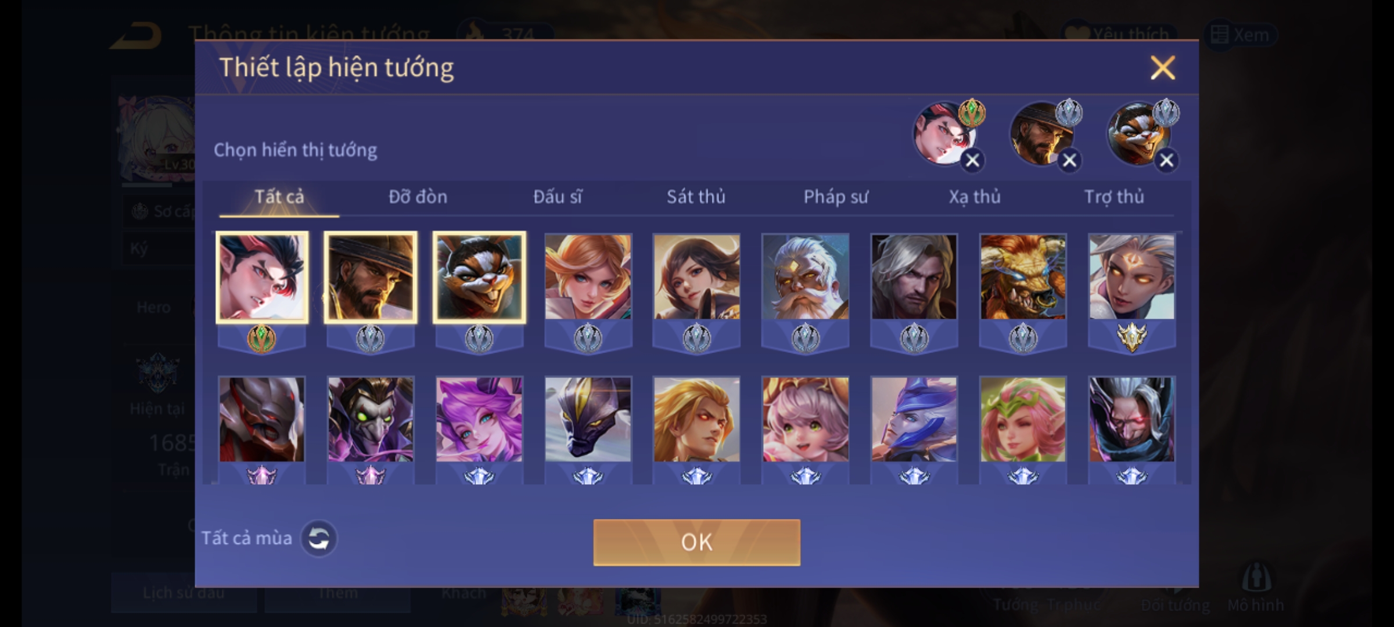
Task: Switch to the Đỡ đòn tab
Action: (418, 197)
